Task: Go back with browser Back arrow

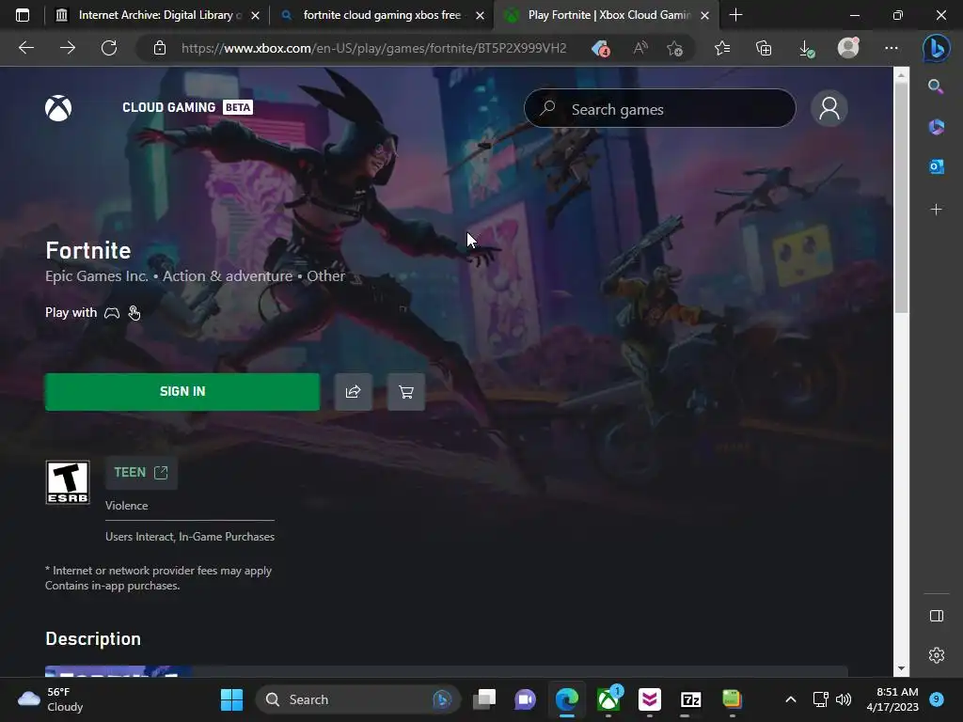Action: tap(26, 48)
